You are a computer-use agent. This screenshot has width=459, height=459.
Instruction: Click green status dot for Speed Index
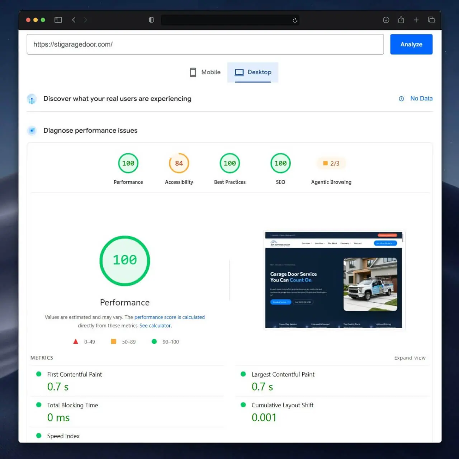click(39, 436)
